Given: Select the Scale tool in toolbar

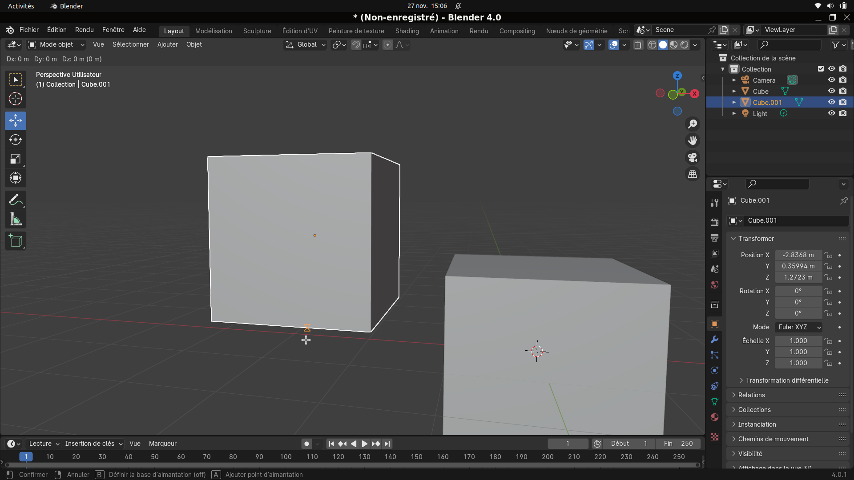Looking at the screenshot, I should [16, 159].
